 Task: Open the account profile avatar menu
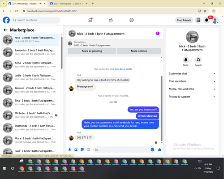[215, 20]
